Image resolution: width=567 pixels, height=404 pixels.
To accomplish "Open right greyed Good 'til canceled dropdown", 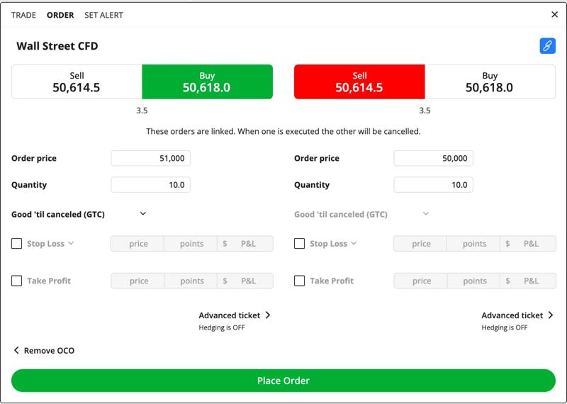I will [x=361, y=214].
